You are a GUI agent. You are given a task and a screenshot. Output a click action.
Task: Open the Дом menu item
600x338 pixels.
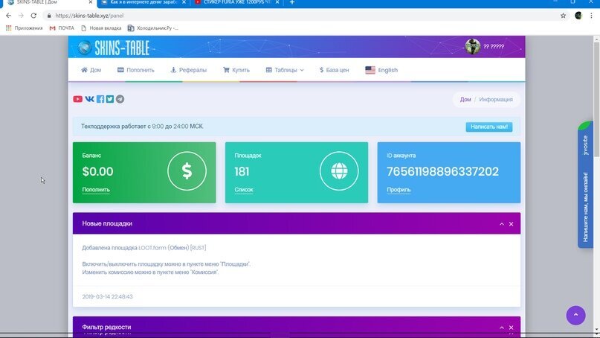[x=91, y=70]
